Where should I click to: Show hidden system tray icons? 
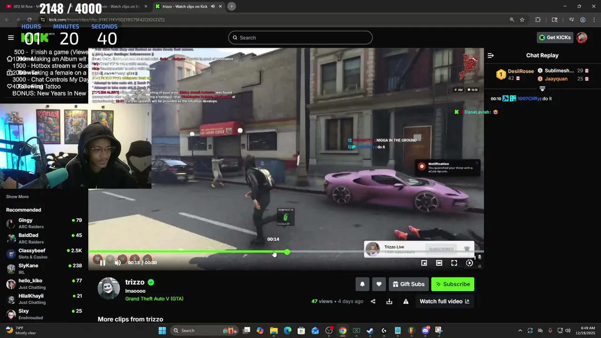[520, 330]
